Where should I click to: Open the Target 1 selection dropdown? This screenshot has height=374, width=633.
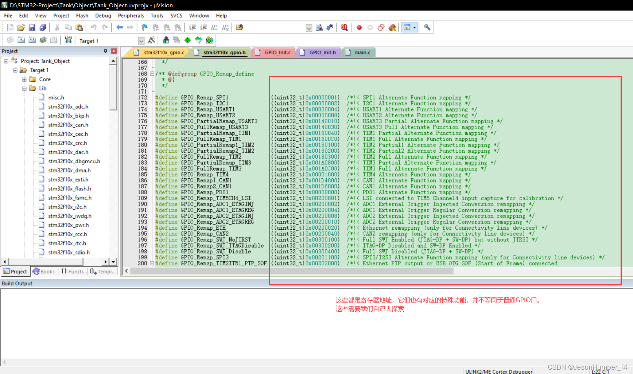(141, 40)
